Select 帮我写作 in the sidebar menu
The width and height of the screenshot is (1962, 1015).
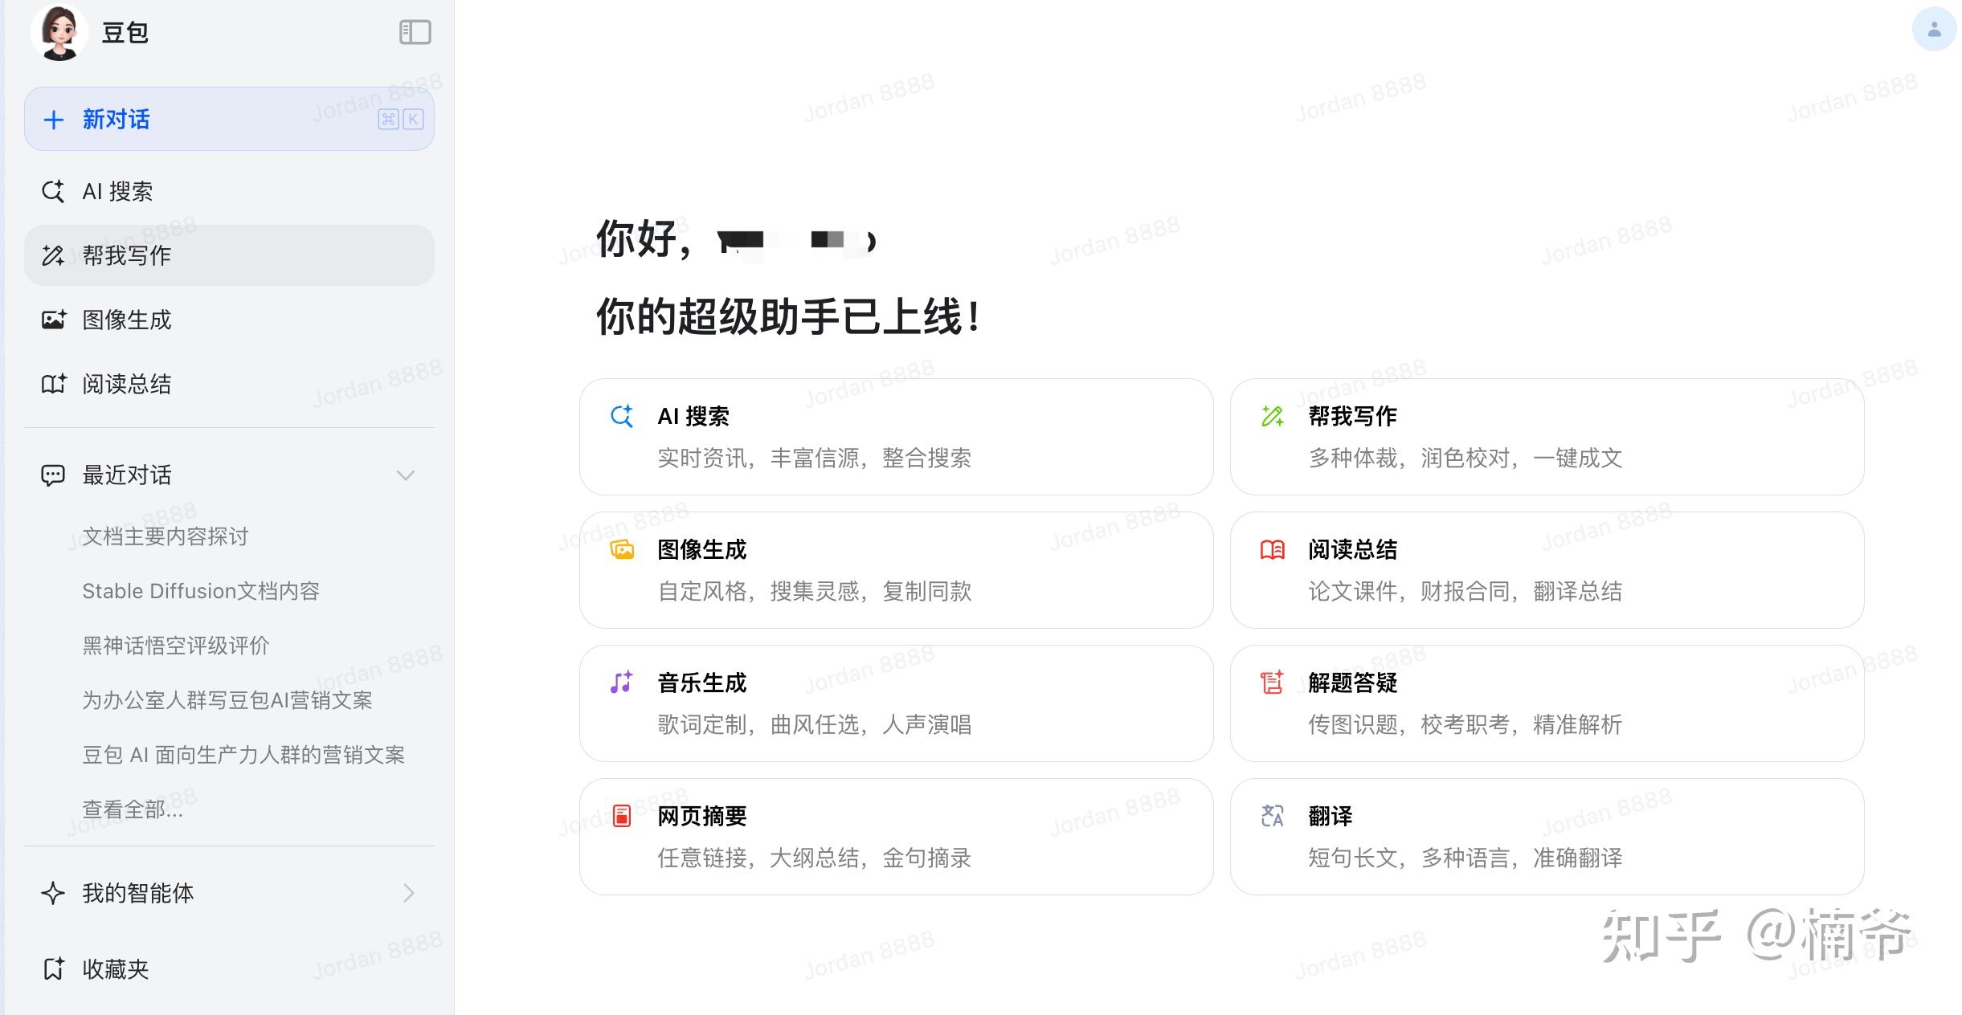coord(126,255)
